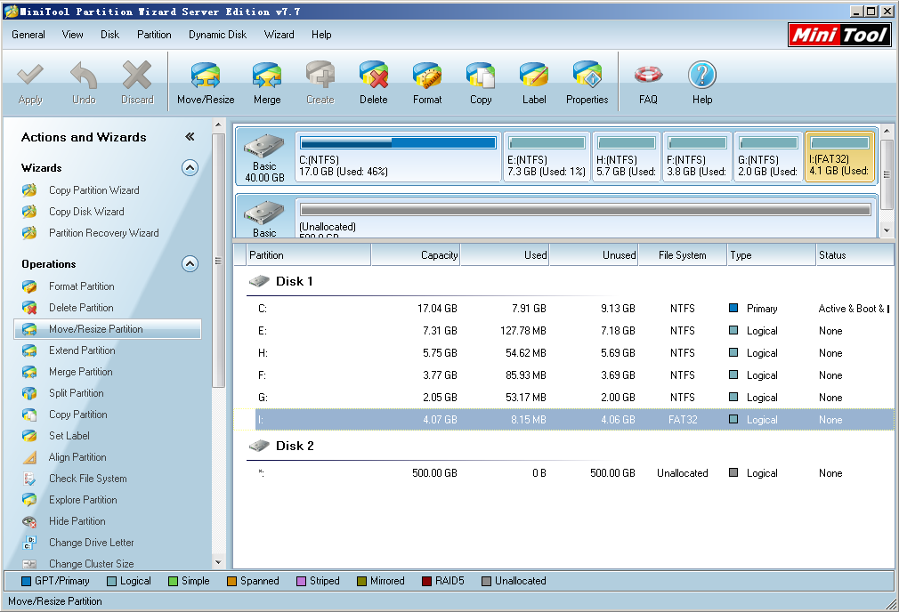This screenshot has width=899, height=612.
Task: Click the Copy toolbar icon
Action: [x=481, y=76]
